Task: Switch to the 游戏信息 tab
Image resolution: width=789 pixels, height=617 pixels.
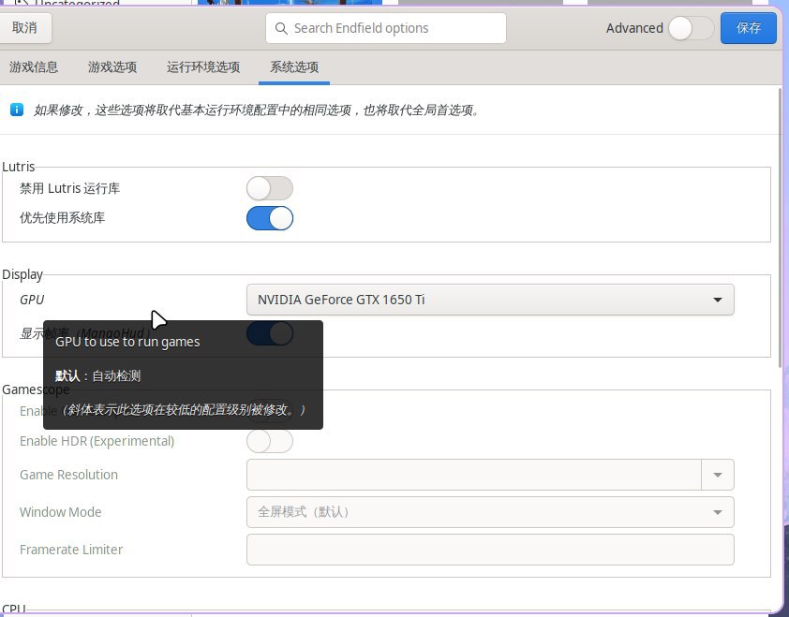Action: click(34, 67)
